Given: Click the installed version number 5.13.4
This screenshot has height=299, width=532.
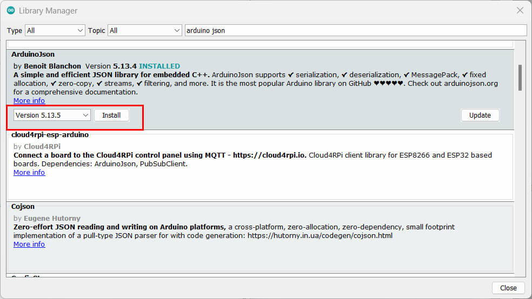Looking at the screenshot, I should coord(125,66).
